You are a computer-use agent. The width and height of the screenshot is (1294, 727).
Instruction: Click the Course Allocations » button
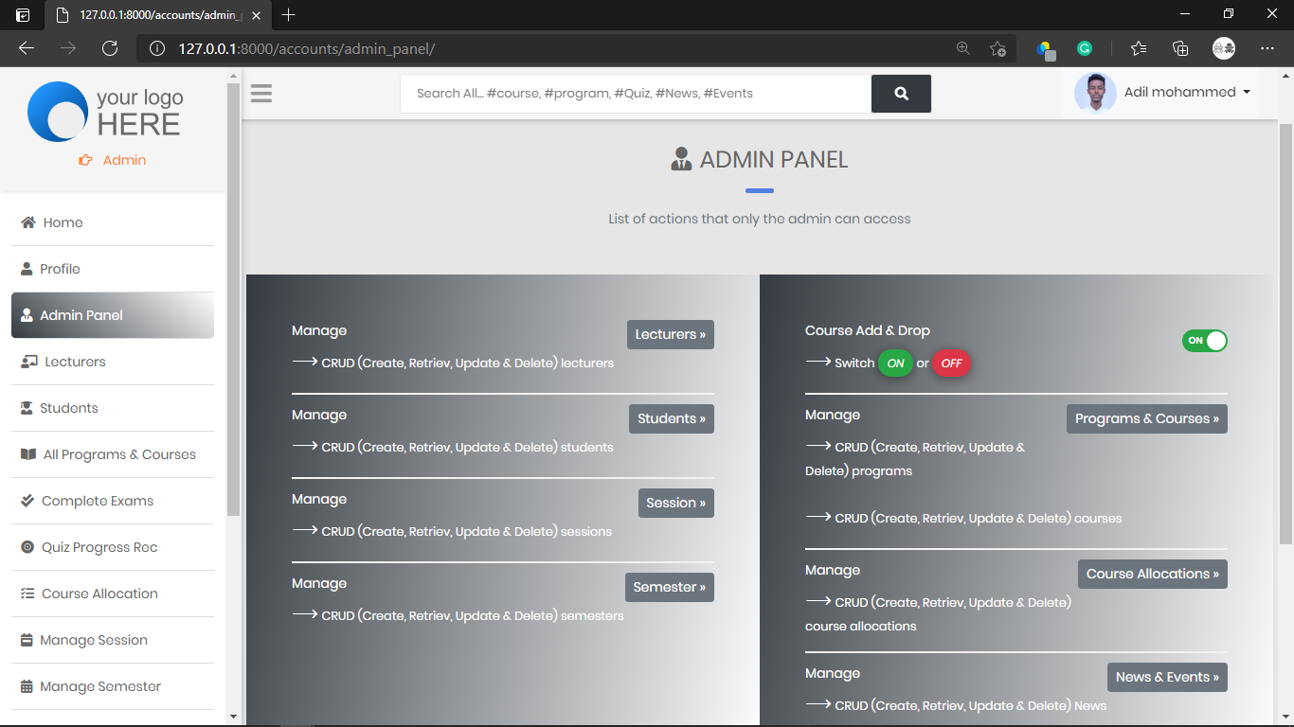click(x=1153, y=574)
